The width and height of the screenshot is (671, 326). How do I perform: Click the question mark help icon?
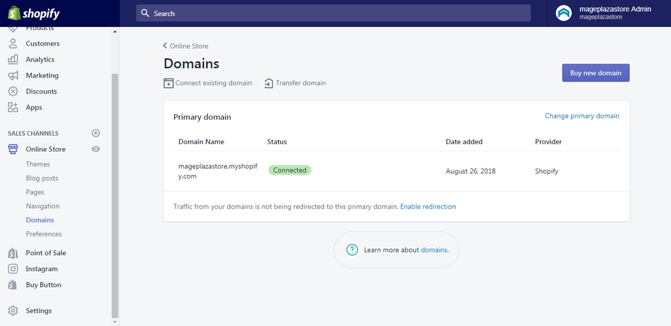352,250
